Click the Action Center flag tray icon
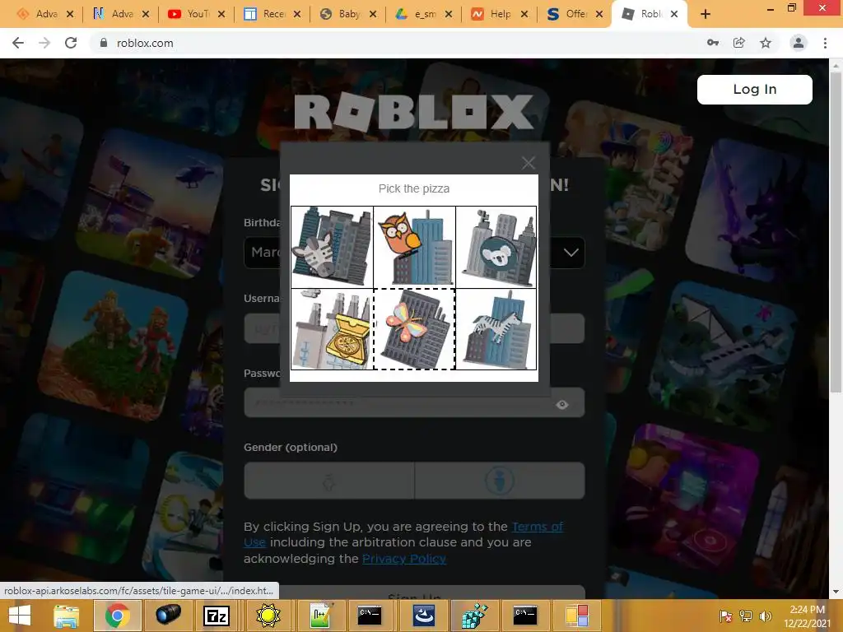 (725, 616)
